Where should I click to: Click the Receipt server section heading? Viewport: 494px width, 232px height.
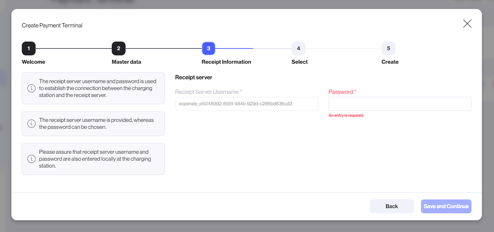click(193, 77)
